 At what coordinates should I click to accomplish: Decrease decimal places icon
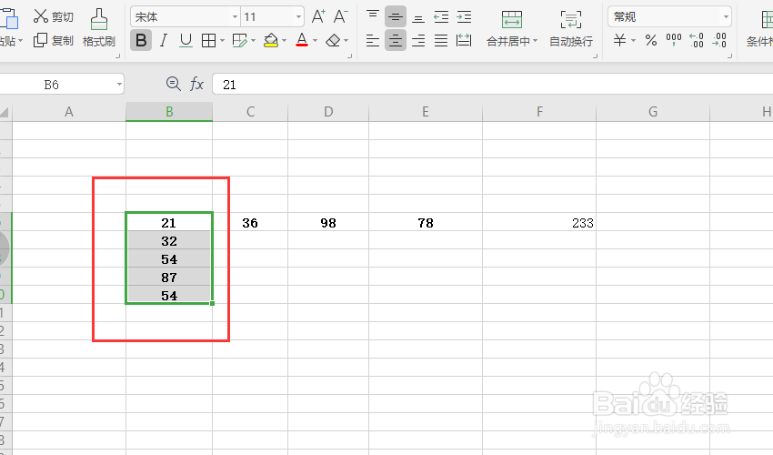[x=719, y=40]
